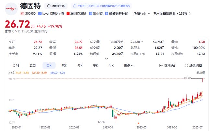Click the 委比 100.00% value
Screen dimensions: 211x131
click(198, 48)
